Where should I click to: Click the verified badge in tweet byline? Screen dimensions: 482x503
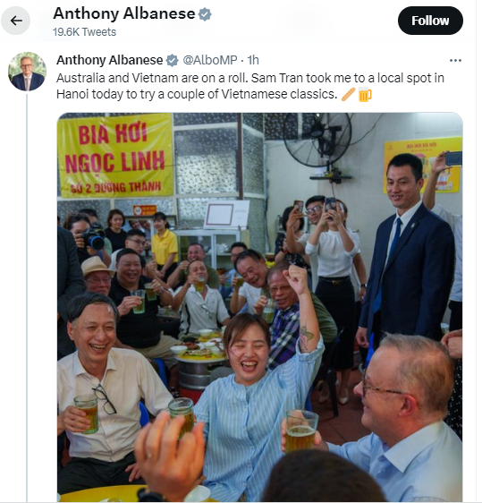pos(172,60)
